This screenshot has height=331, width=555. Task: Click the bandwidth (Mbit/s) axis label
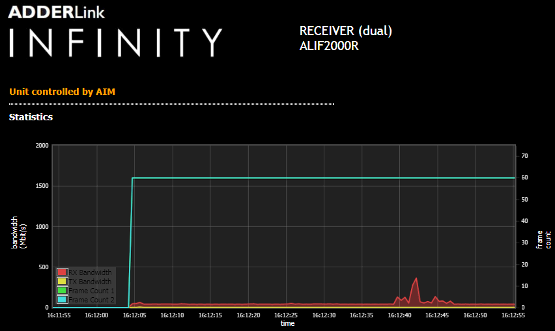[x=19, y=232]
